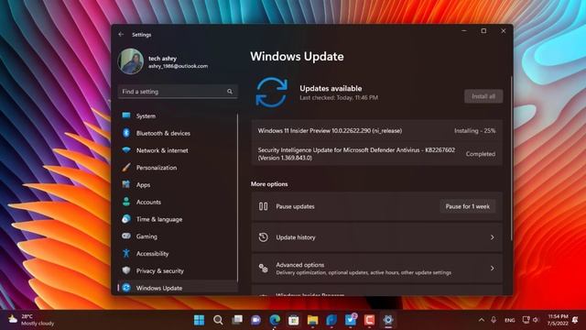Click the settings page vertical scrollbar

coord(511,159)
